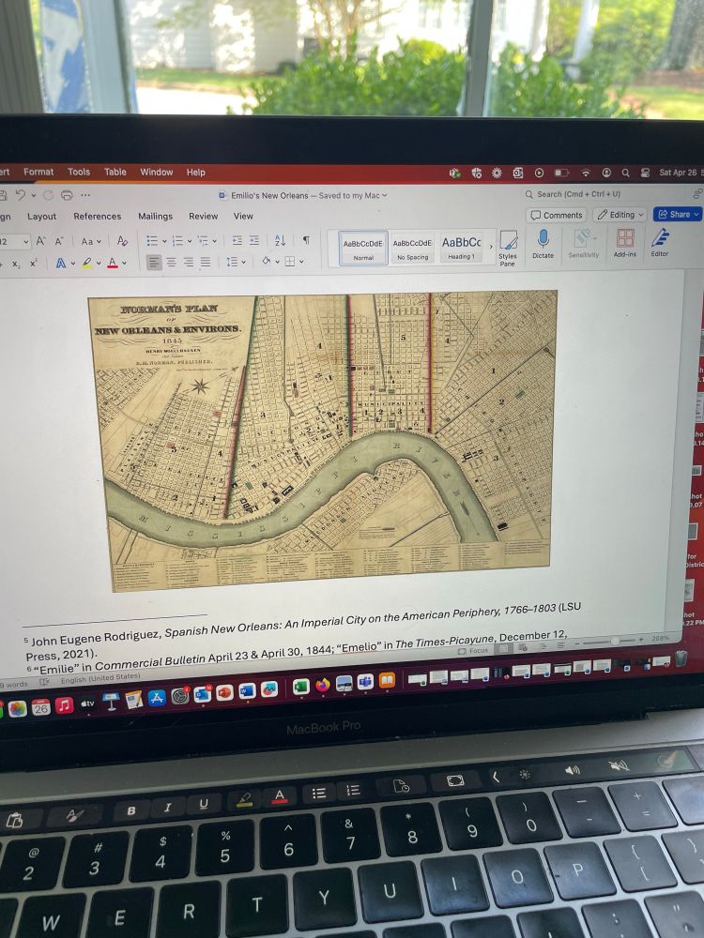Screen dimensions: 704x938
Task: Open the Editing mode dropdown
Action: 620,214
